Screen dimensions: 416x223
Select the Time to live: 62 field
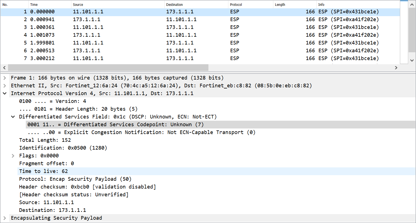click(43, 171)
